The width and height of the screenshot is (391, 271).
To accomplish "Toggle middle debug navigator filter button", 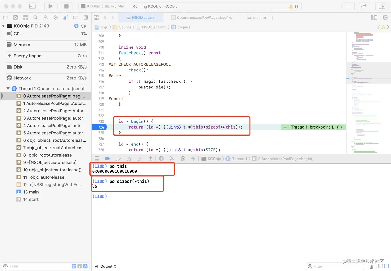I will pyautogui.click(x=80, y=266).
